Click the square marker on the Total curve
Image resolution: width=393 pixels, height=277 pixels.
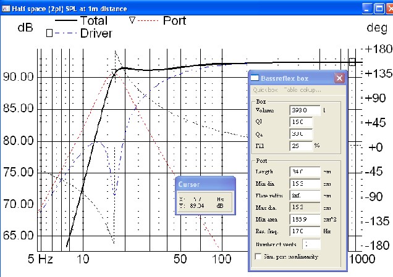click(x=352, y=62)
